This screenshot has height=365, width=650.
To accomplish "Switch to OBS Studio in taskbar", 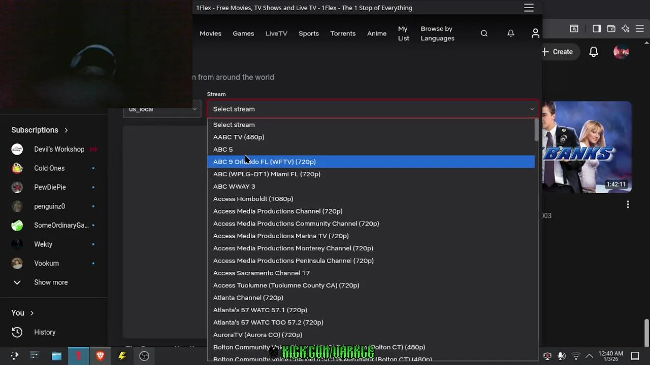I will click(144, 356).
